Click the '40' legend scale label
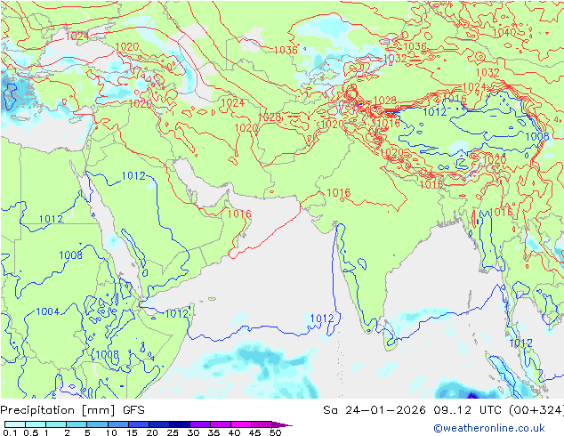The width and height of the screenshot is (564, 436). click(234, 432)
